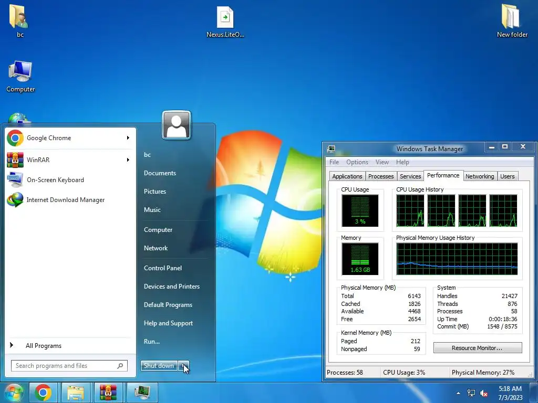538x403 pixels.
Task: Click the Resource Monitor button
Action: coord(477,348)
